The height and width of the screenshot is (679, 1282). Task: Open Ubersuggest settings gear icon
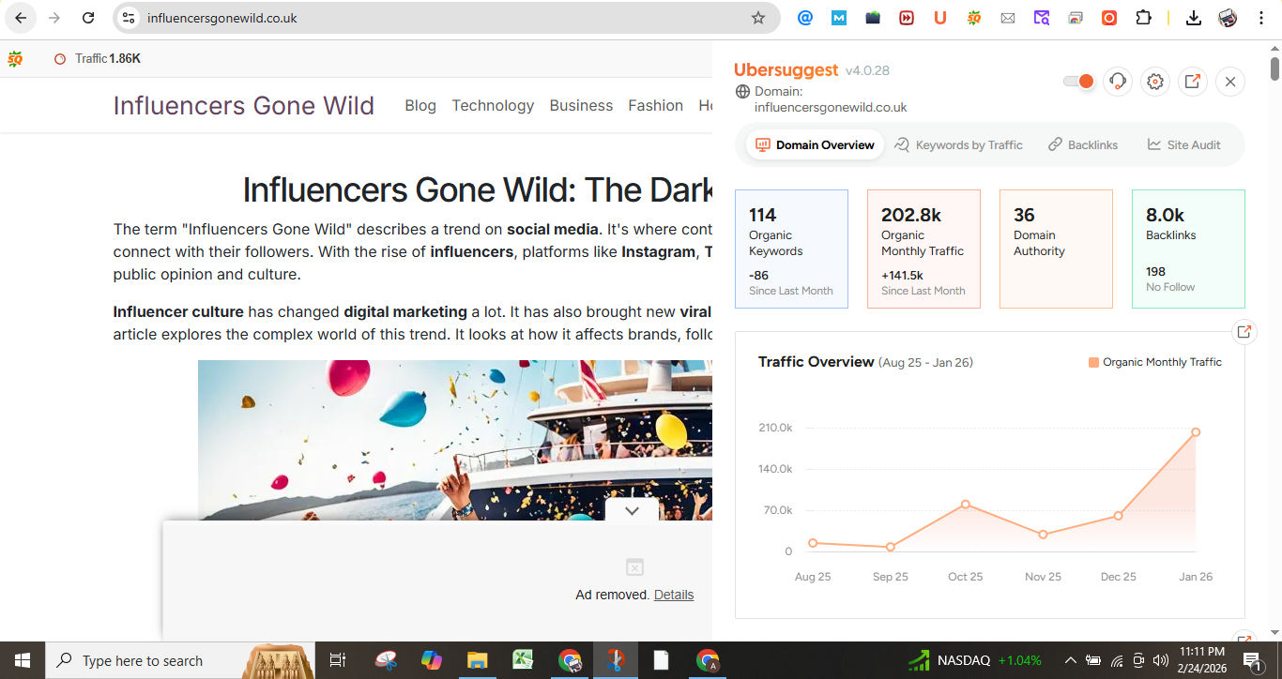coord(1155,82)
